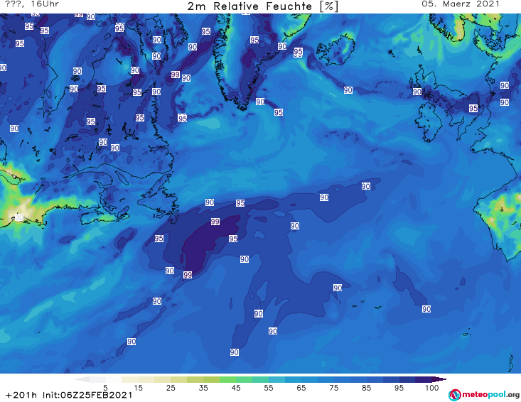
Task: Click the purple arrow tip of the color bar
Action: [x=439, y=379]
